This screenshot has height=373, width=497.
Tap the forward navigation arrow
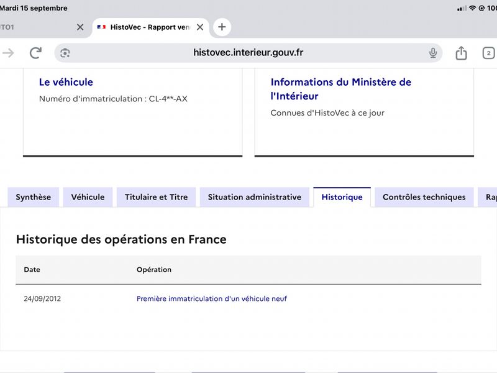8,53
